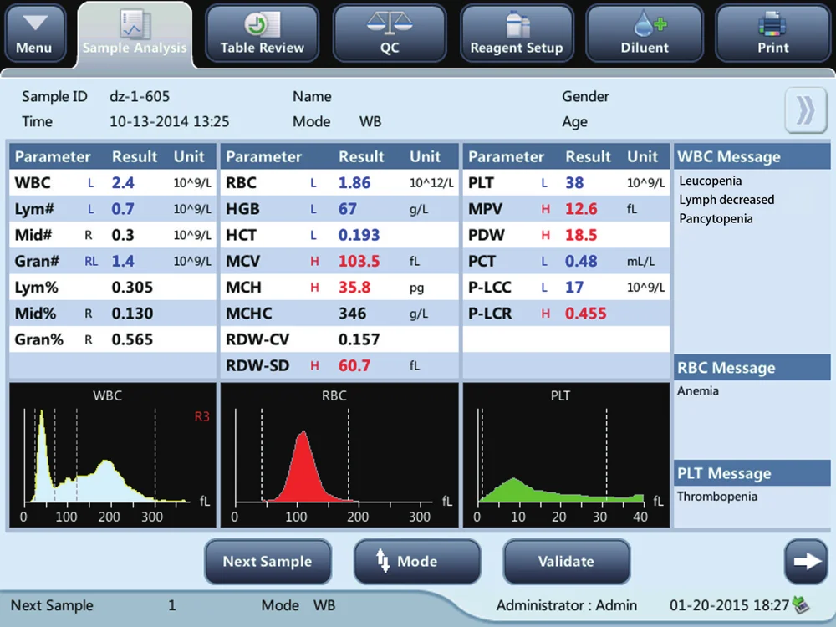Switch to the Sample Analysis tab
The height and width of the screenshot is (627, 836).
(135, 34)
